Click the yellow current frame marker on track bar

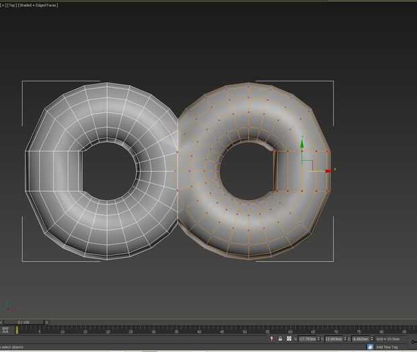click(x=17, y=330)
